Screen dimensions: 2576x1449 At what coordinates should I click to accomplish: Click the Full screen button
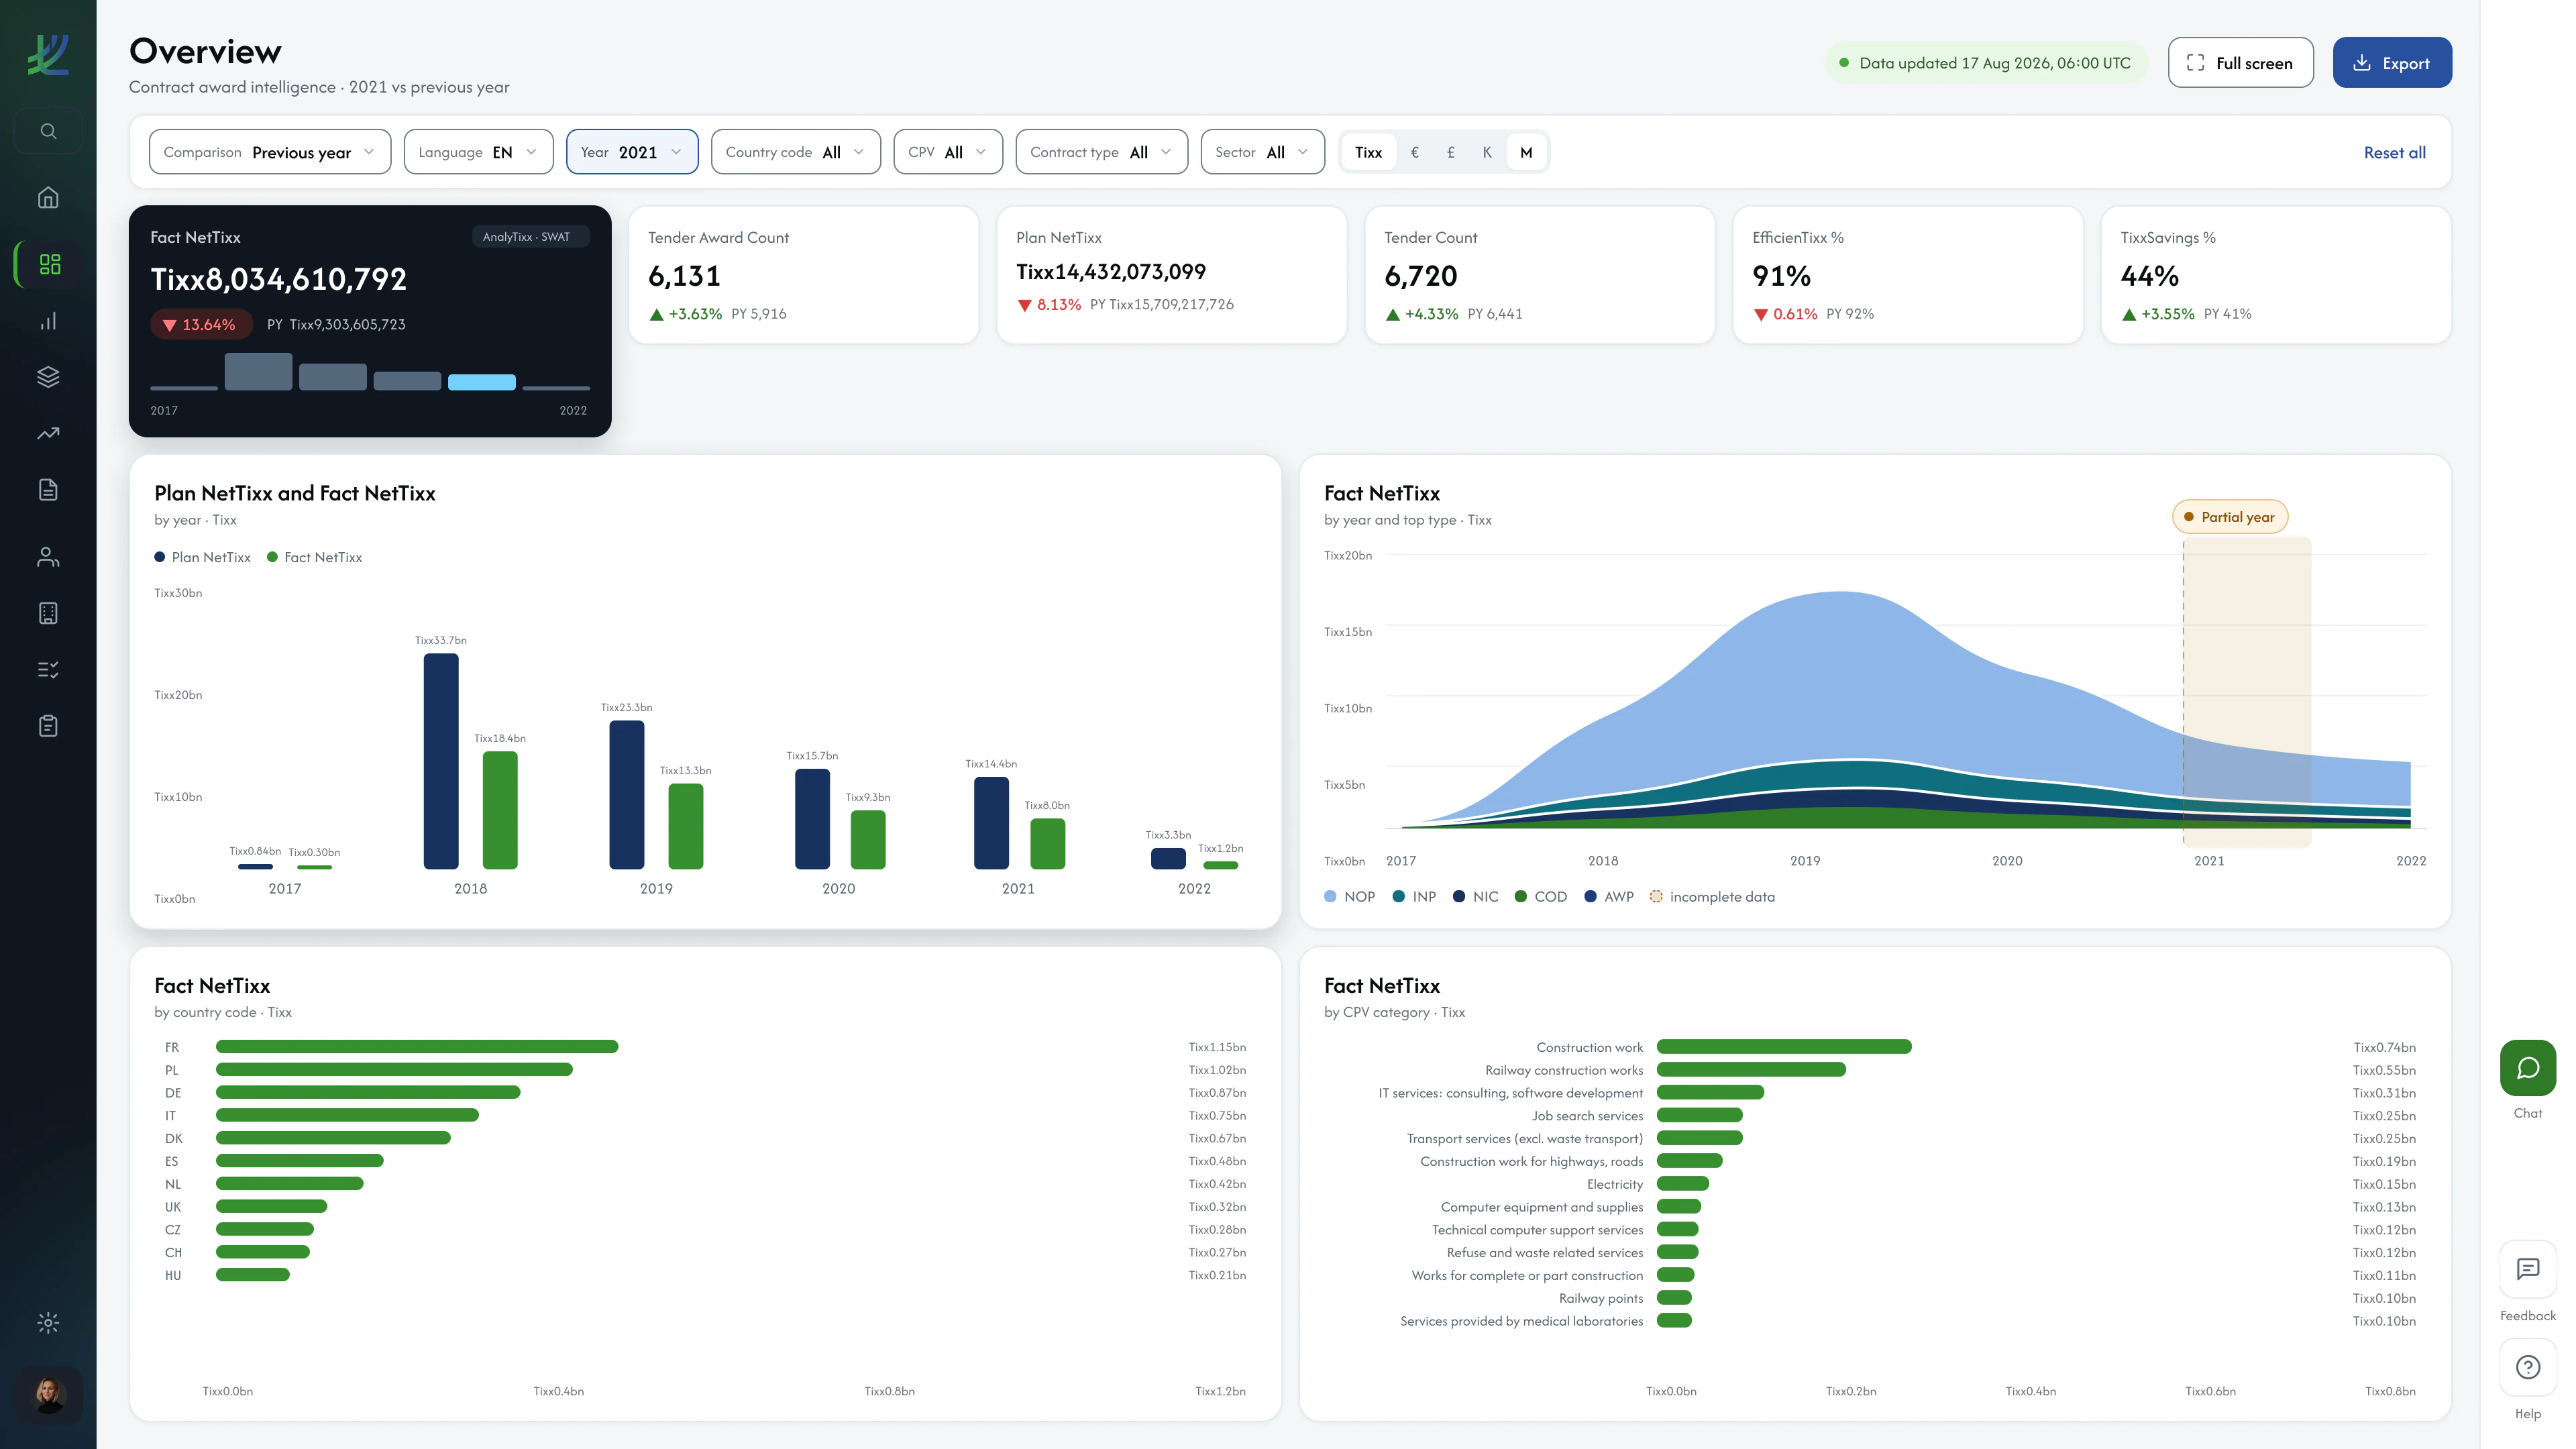point(2240,63)
